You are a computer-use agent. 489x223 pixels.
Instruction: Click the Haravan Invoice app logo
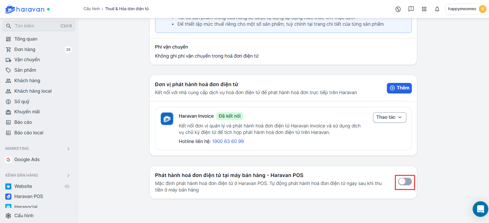[167, 119]
